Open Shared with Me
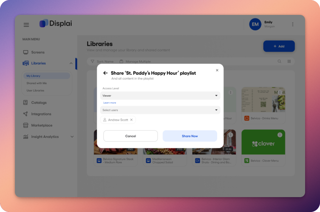 tap(37, 83)
